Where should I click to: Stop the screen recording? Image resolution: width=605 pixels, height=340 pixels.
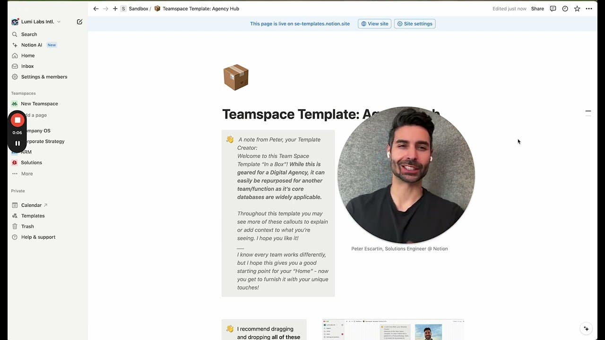point(17,120)
